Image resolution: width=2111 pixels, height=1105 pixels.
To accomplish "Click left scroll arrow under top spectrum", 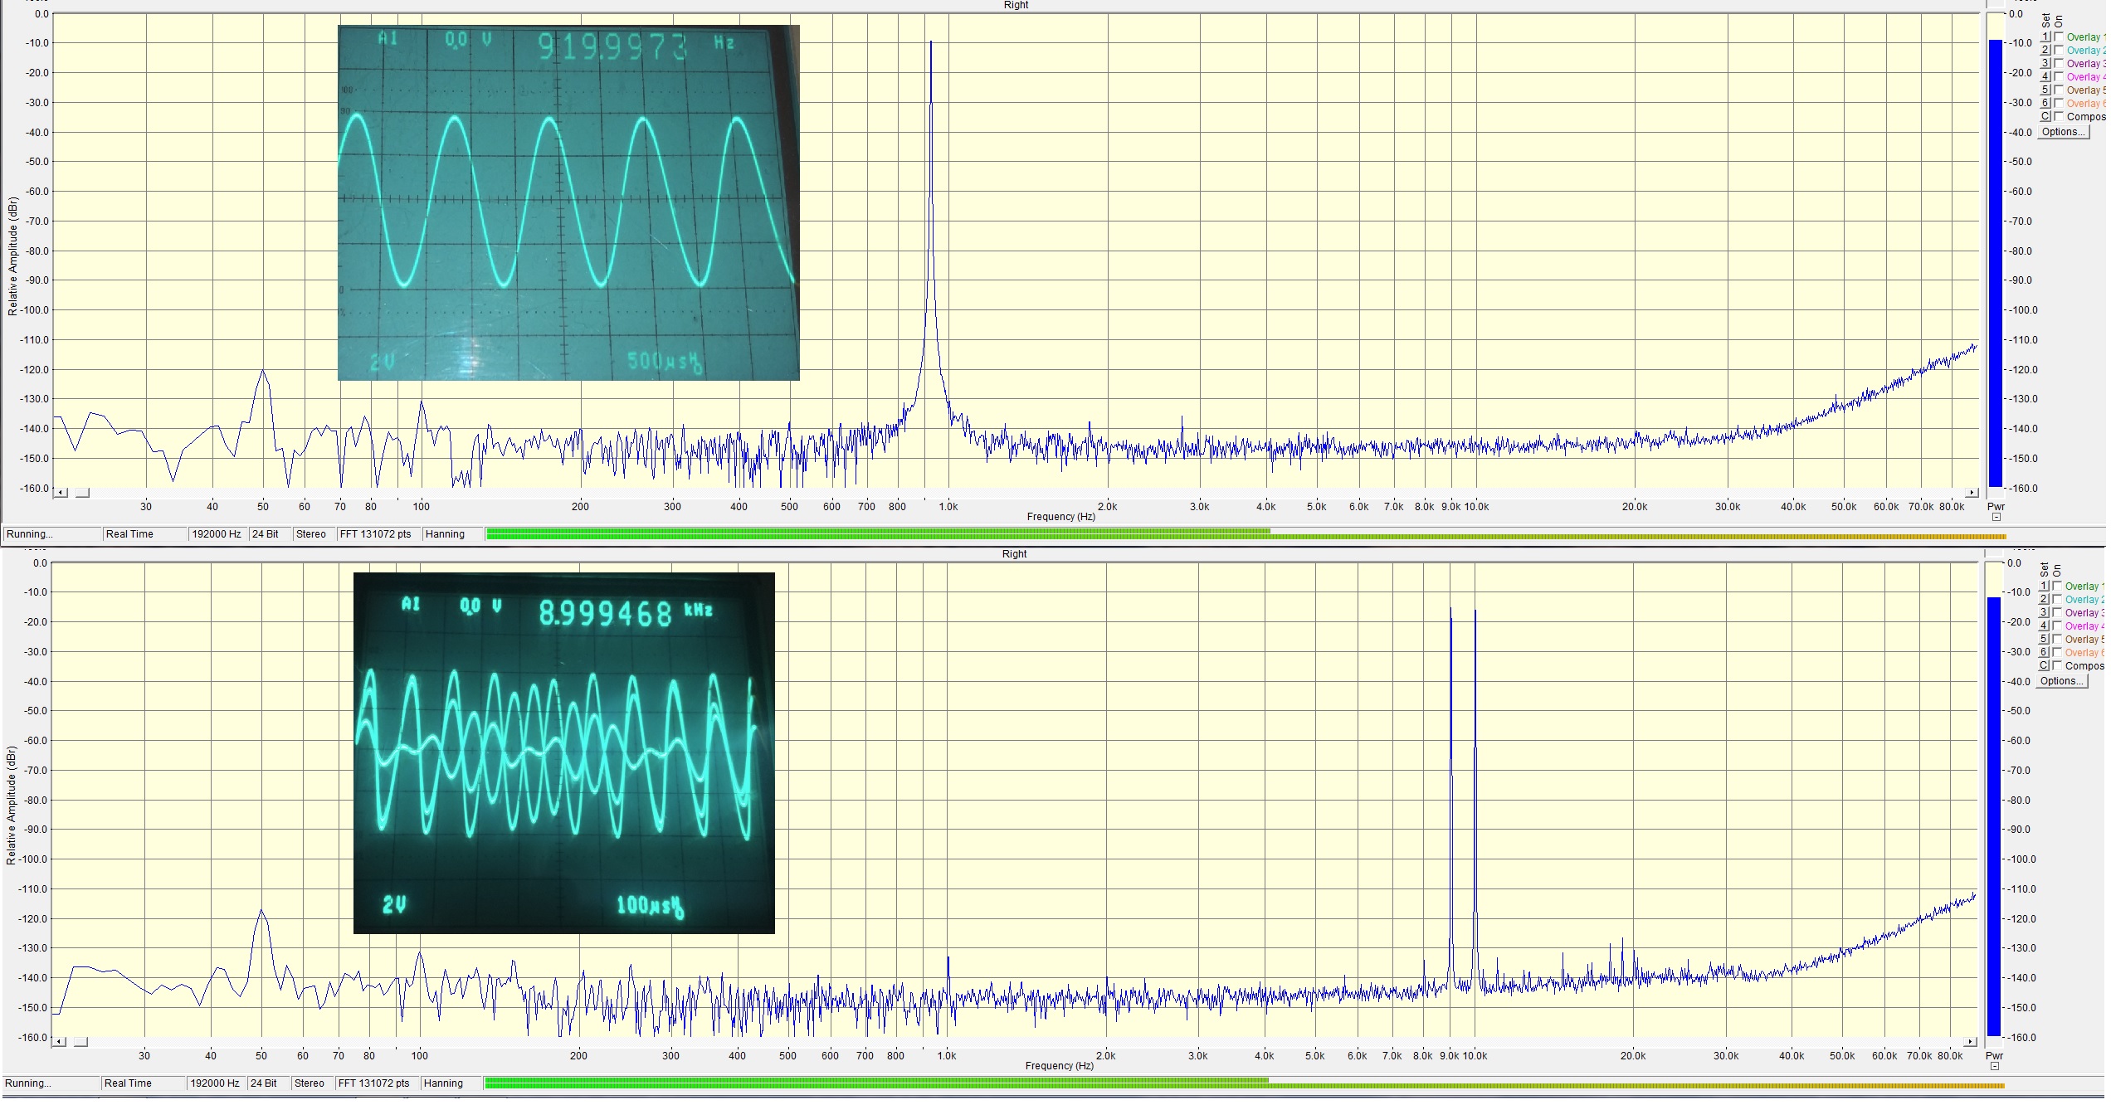I will [x=61, y=493].
